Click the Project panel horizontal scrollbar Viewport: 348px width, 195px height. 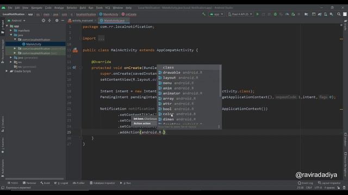pos(34,179)
